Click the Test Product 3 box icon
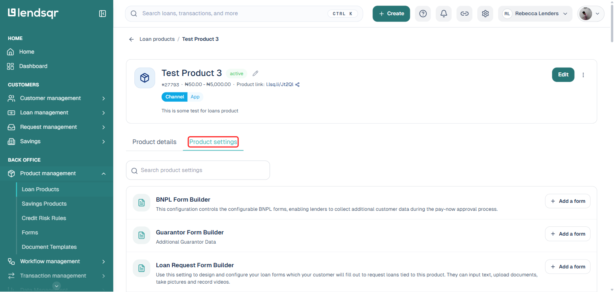The image size is (614, 292). [x=145, y=78]
